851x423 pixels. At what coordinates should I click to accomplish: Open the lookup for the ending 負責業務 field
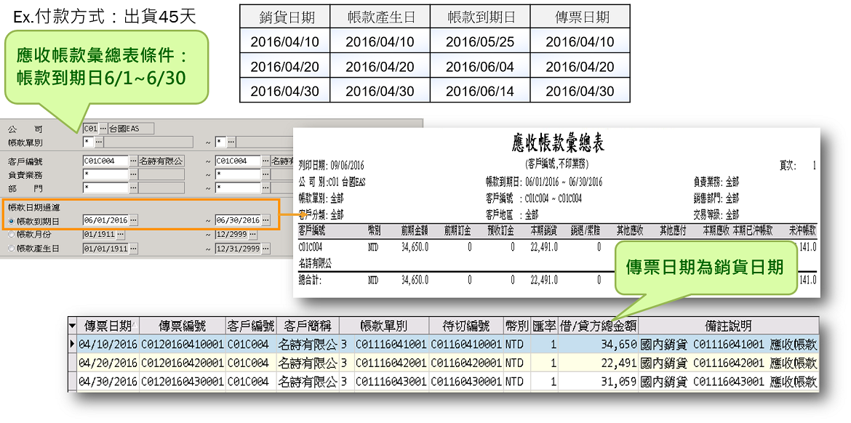tap(265, 174)
